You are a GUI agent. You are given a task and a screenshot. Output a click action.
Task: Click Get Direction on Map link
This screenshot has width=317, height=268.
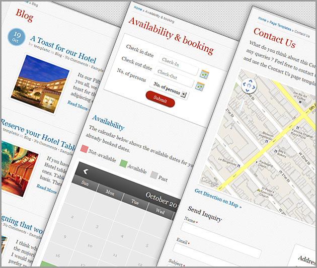pyautogui.click(x=218, y=199)
